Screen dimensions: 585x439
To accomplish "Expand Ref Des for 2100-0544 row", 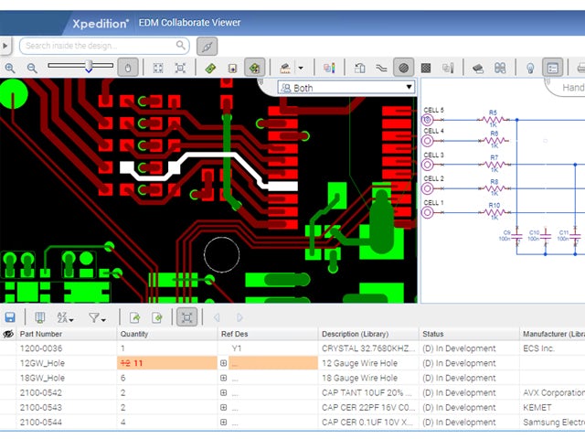I will coord(223,423).
